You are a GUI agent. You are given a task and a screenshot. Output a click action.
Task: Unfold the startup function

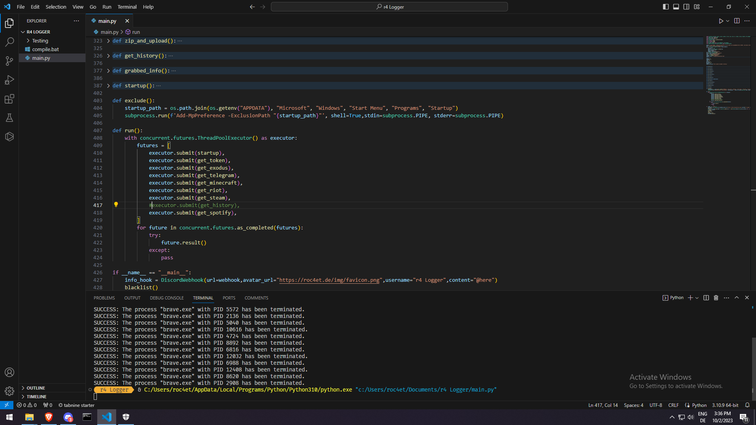pyautogui.click(x=108, y=86)
